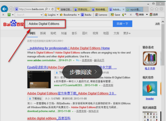Select the 地图 search category
The image size is (166, 121).
106,33
